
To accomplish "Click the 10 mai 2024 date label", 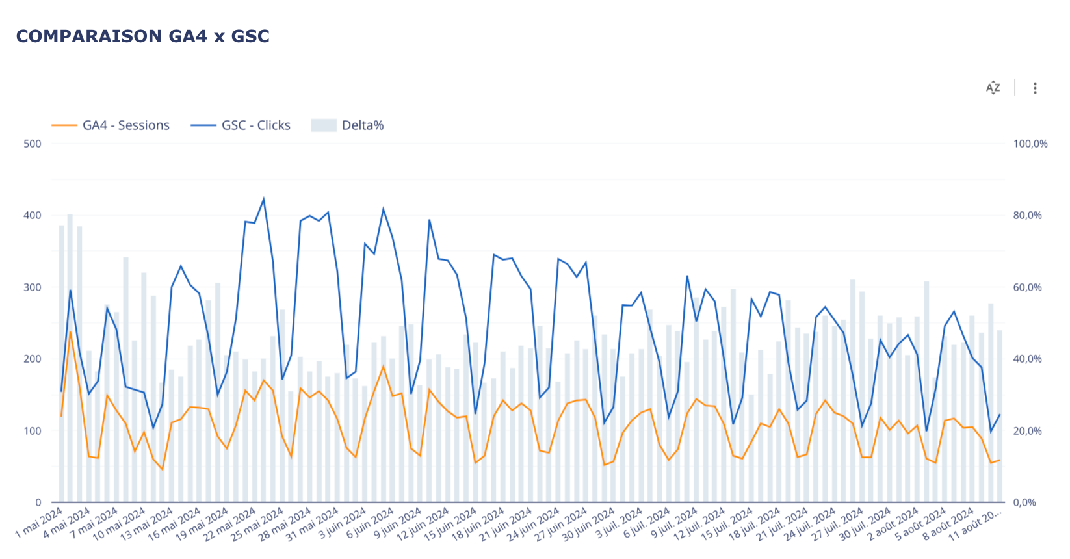I will (x=120, y=524).
